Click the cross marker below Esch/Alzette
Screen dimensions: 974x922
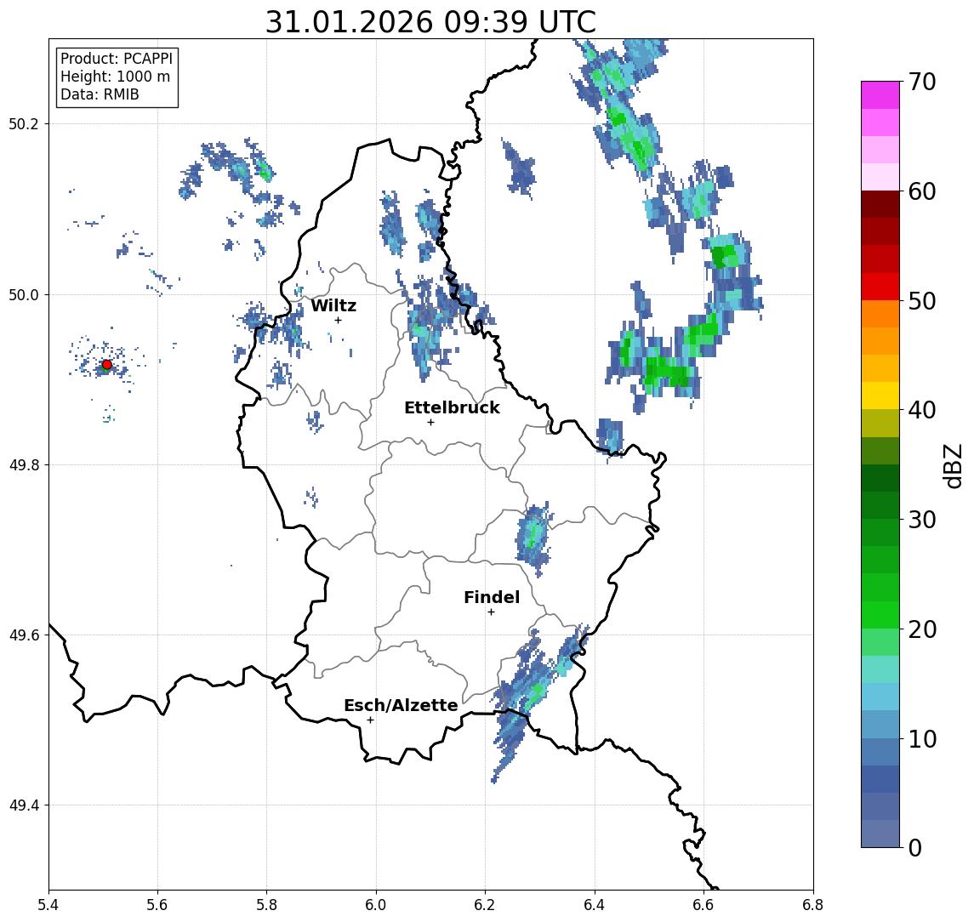tap(371, 720)
